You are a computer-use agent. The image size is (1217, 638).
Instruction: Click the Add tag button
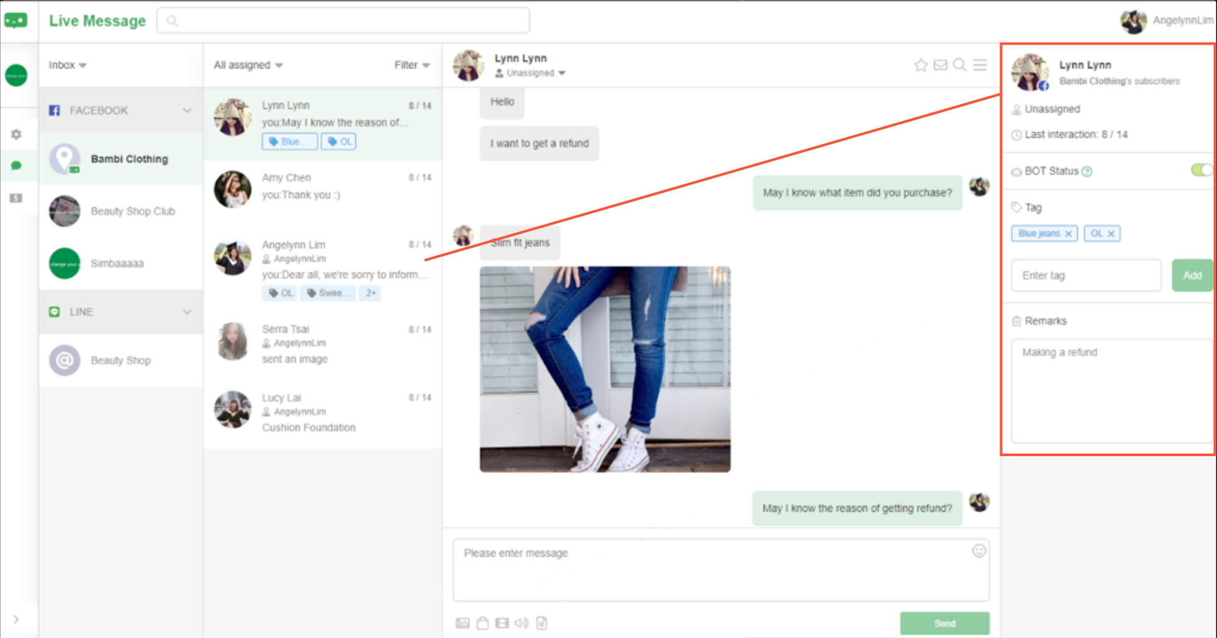pyautogui.click(x=1192, y=276)
